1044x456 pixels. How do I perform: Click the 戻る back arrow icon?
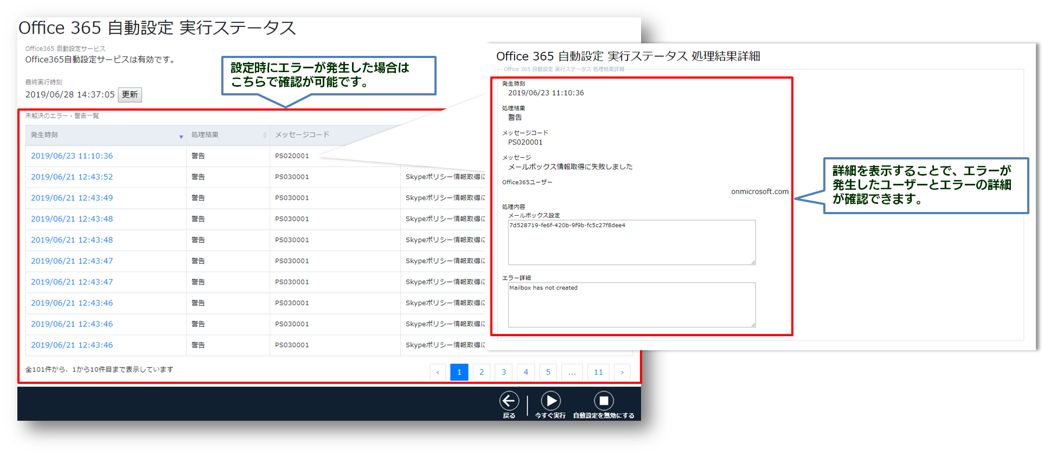pyautogui.click(x=509, y=401)
